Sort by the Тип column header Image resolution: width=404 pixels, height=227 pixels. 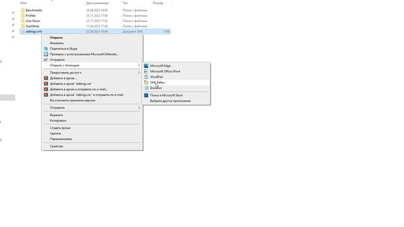[125, 3]
